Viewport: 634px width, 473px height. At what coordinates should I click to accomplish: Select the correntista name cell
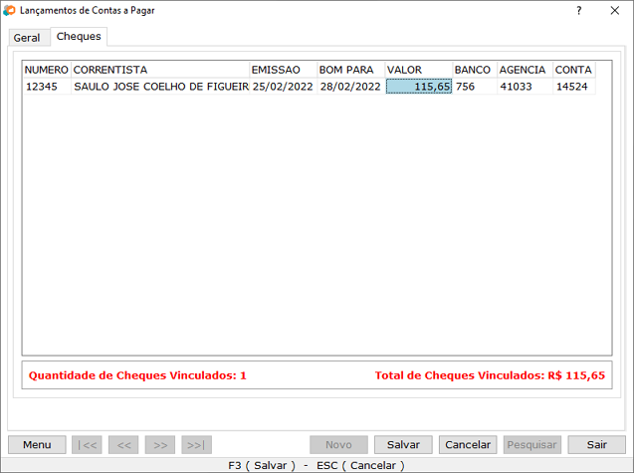coord(159,87)
